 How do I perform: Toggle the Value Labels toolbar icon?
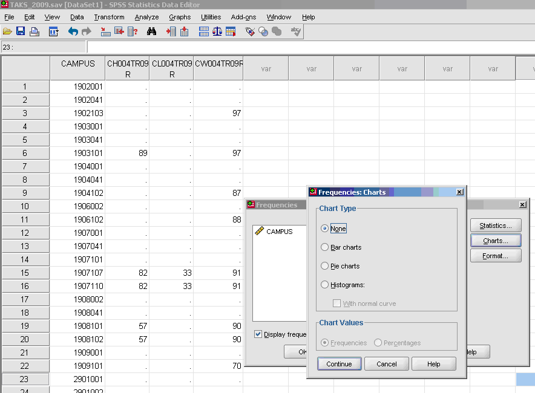click(249, 31)
